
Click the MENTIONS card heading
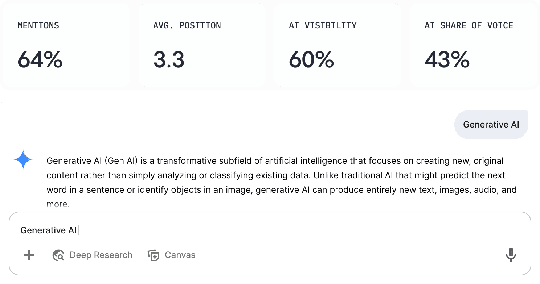click(x=38, y=26)
